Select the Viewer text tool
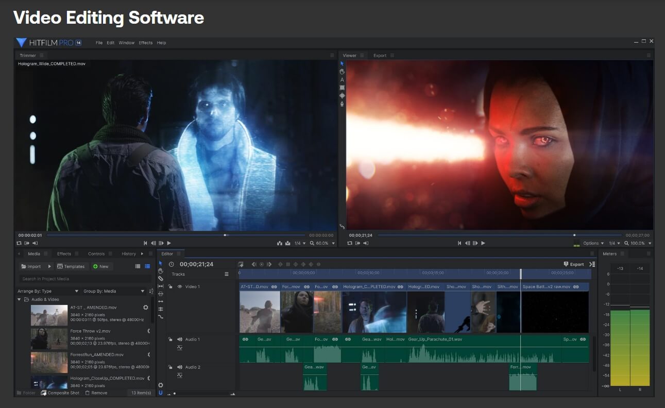Viewport: 665px width, 408px height. 342,80
